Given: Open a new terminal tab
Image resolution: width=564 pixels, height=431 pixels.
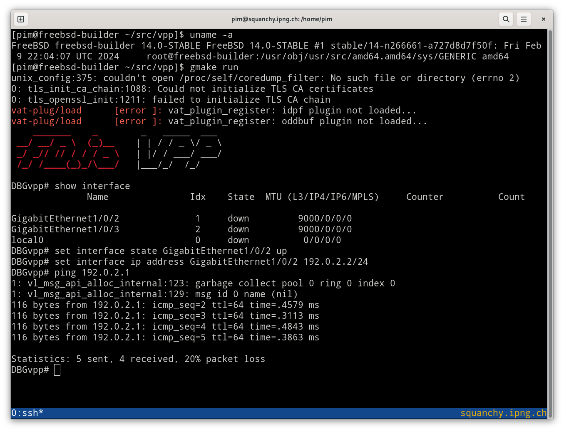Looking at the screenshot, I should tap(21, 19).
